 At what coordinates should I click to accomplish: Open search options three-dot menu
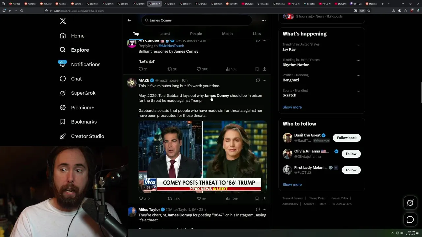click(263, 20)
